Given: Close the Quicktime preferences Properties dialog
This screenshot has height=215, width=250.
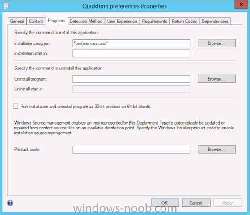Looking at the screenshot, I should pyautogui.click(x=241, y=4).
